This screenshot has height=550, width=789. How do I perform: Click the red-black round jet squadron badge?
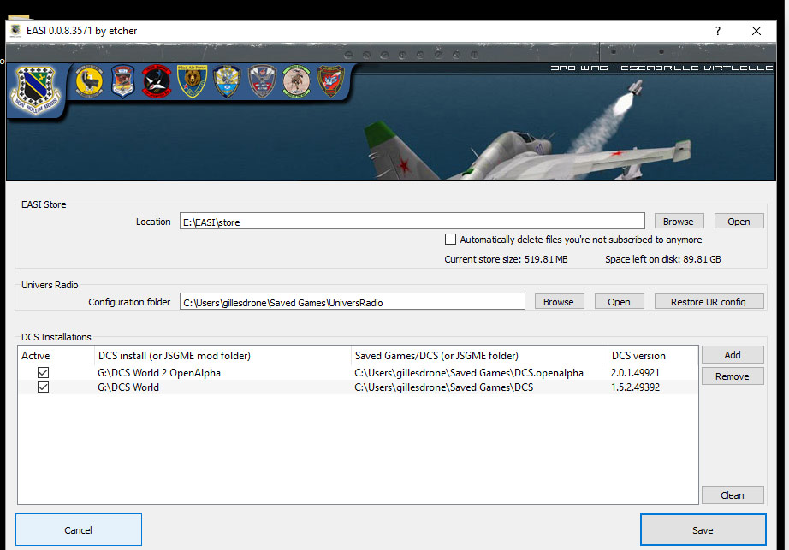157,81
